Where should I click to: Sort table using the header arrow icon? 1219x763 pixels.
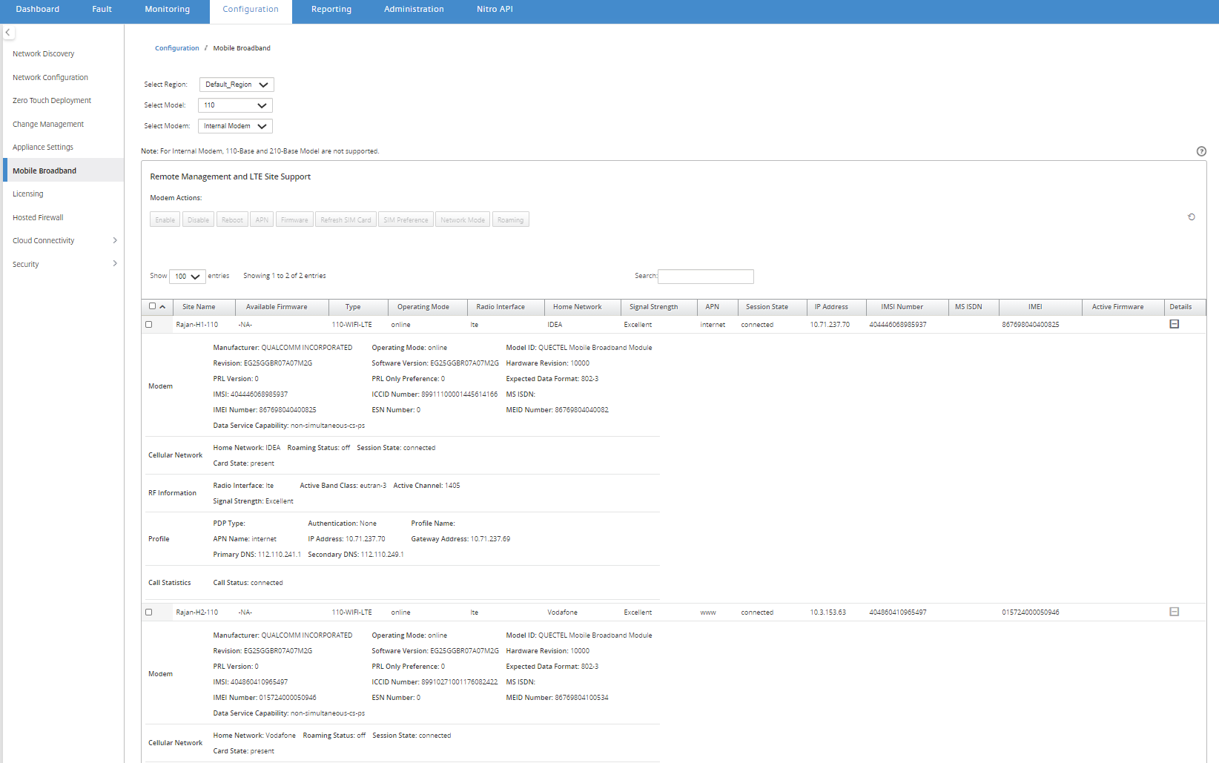pyautogui.click(x=162, y=307)
